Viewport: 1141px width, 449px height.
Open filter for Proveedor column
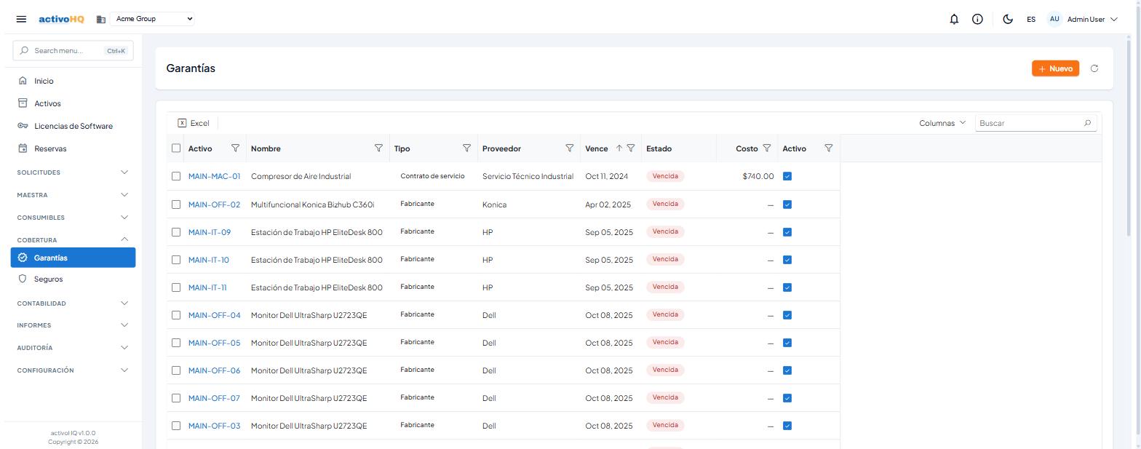[570, 148]
